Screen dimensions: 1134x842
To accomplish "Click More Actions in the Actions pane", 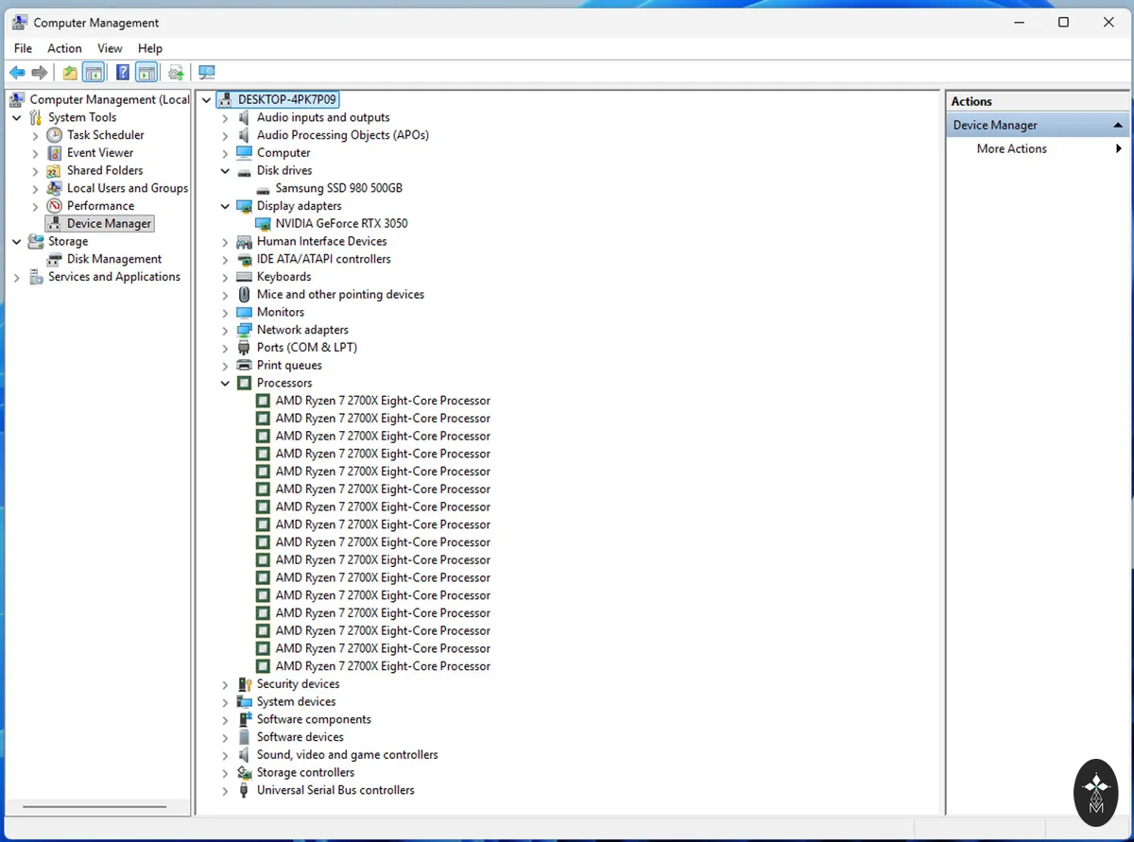I will 1011,148.
